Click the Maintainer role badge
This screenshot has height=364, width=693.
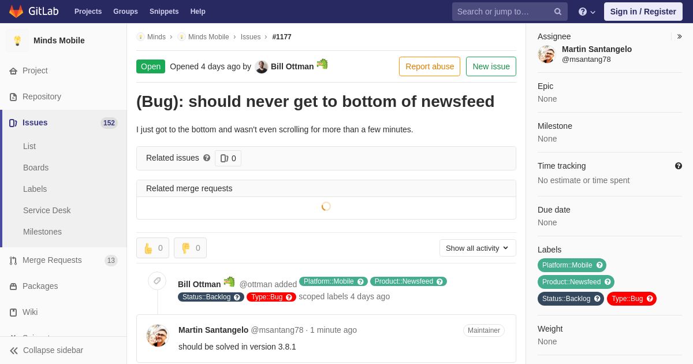point(484,330)
